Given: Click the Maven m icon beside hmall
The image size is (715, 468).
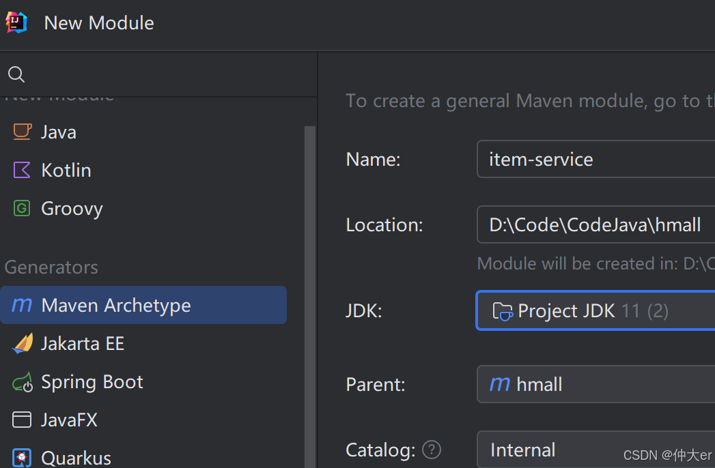Looking at the screenshot, I should [499, 383].
